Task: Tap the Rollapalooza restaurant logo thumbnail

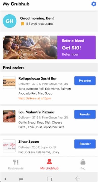Action: [9, 83]
